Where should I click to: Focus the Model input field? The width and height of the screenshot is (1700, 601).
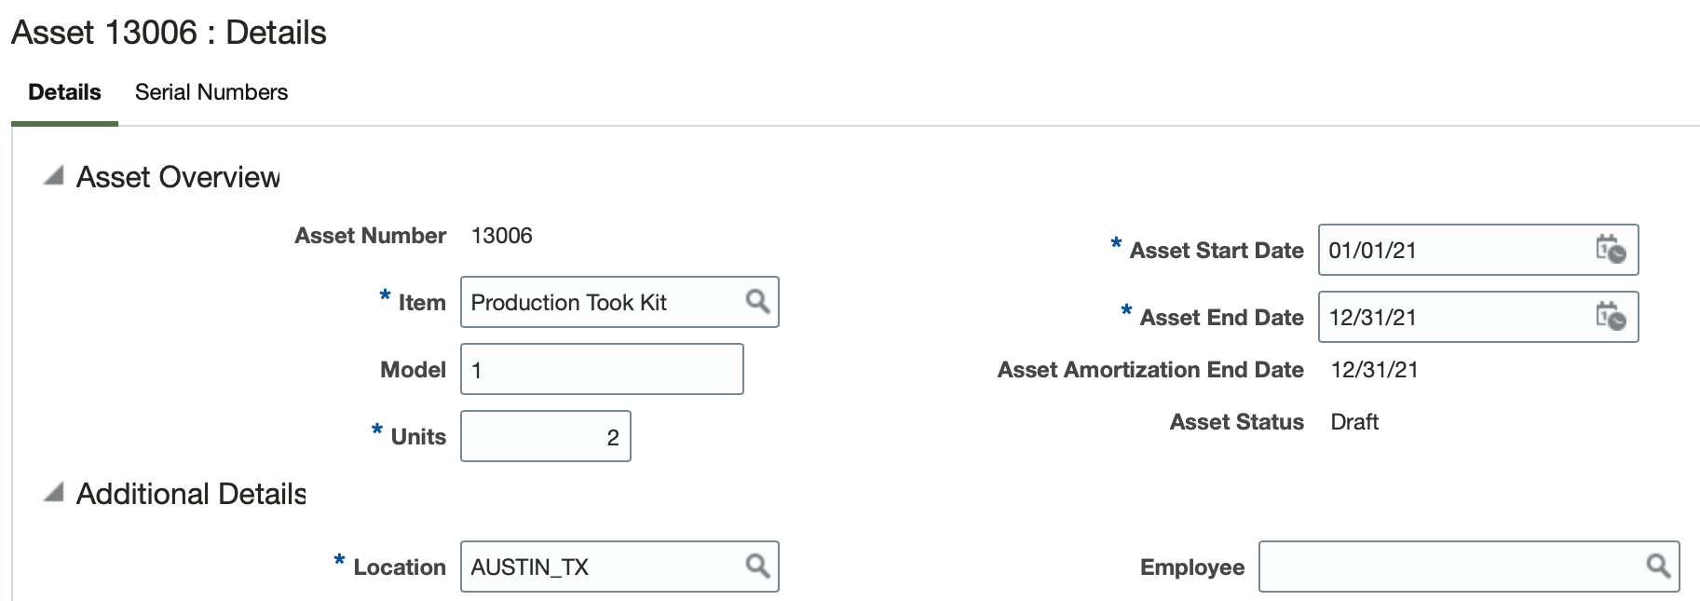click(602, 370)
